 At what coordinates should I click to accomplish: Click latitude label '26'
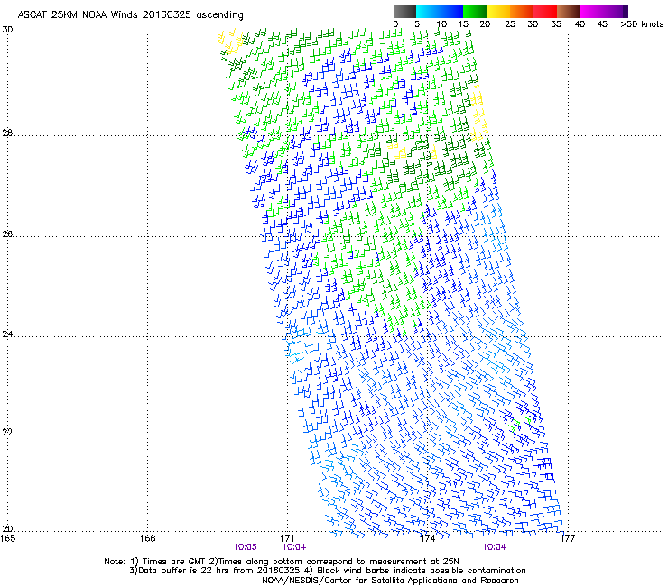(x=7, y=234)
